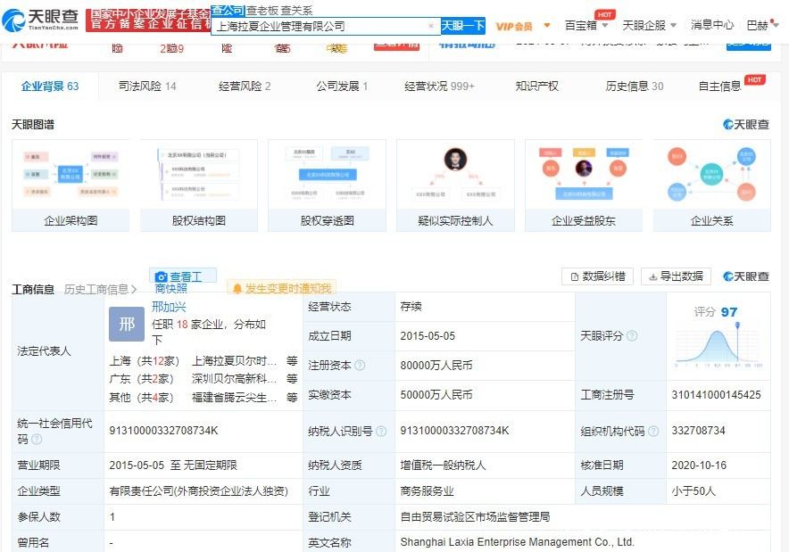Switch to the 司法风险 14 tab
Viewport: 789px width, 552px height.
click(x=147, y=87)
